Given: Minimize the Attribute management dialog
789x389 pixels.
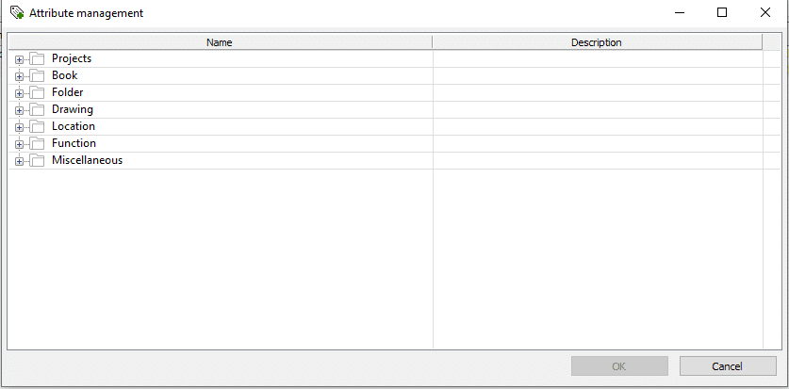Looking at the screenshot, I should (x=679, y=13).
